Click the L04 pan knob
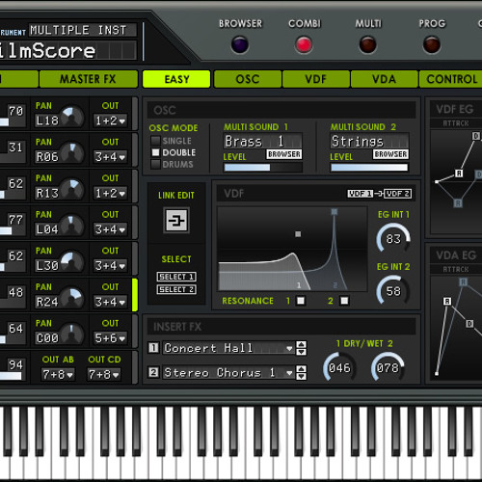The image size is (482, 482). tap(72, 227)
